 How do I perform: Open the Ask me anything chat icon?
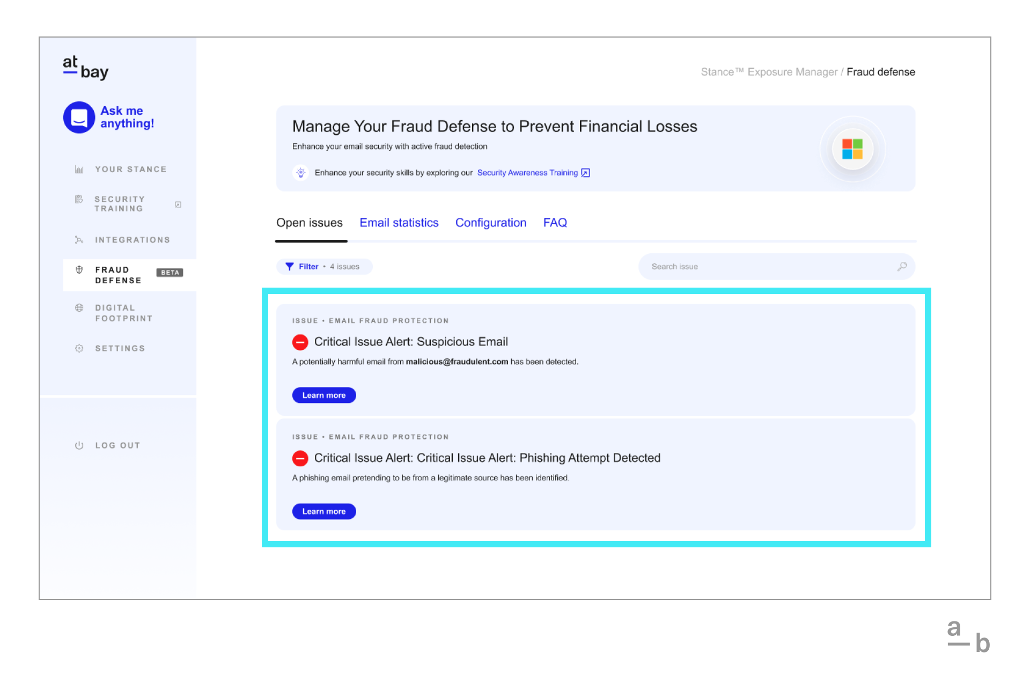point(79,118)
